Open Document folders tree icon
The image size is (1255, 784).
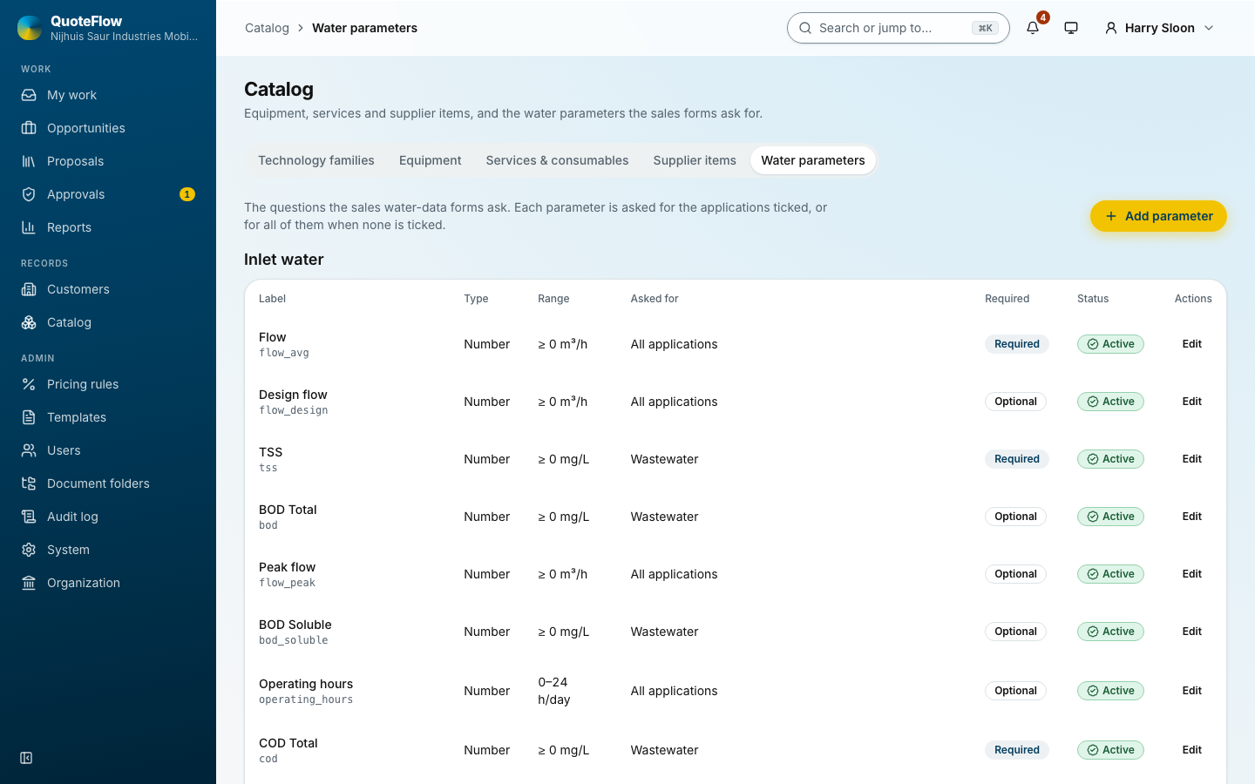29,483
